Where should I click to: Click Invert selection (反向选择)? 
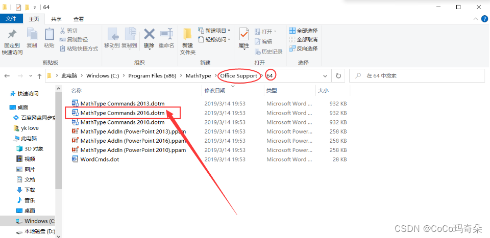point(303,48)
